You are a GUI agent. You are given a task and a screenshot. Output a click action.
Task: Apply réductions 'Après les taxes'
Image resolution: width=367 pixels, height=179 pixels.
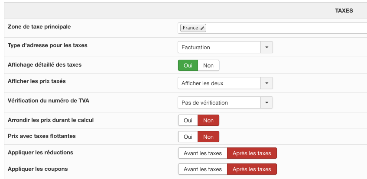tap(252, 153)
